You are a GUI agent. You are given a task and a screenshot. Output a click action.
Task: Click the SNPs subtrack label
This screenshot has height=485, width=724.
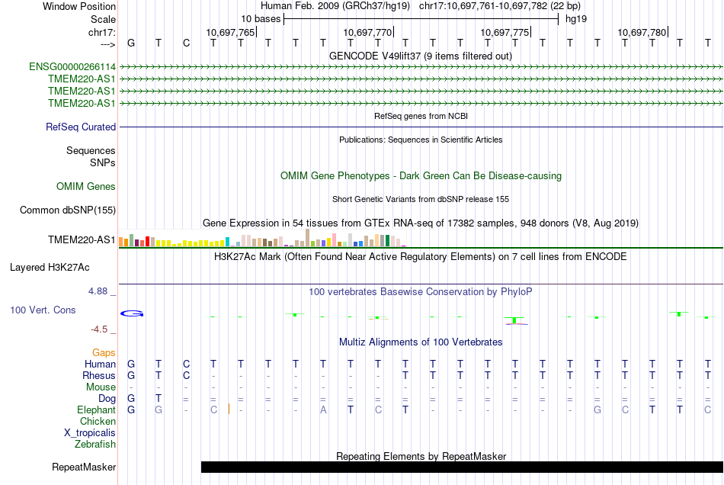[103, 162]
